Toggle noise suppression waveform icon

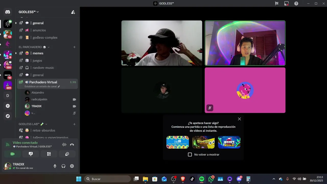[x=64, y=145]
